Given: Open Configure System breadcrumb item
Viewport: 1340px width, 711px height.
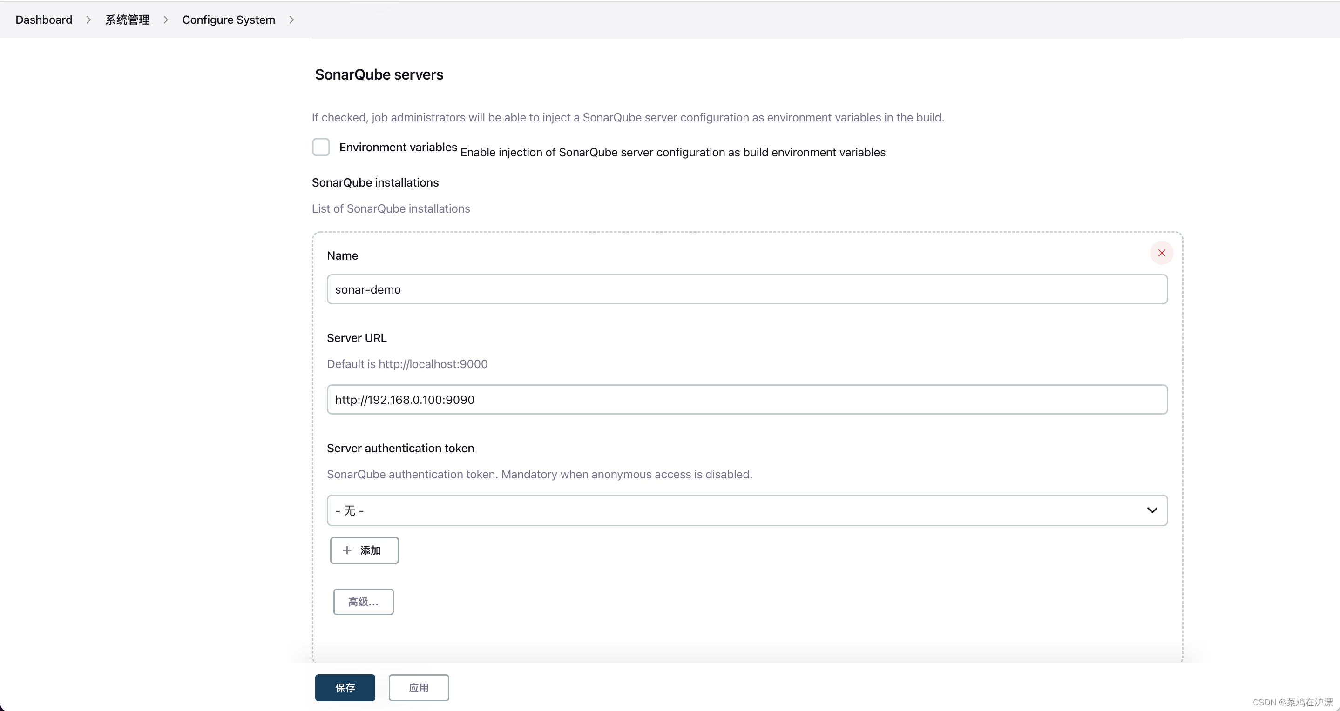Looking at the screenshot, I should click(x=228, y=20).
